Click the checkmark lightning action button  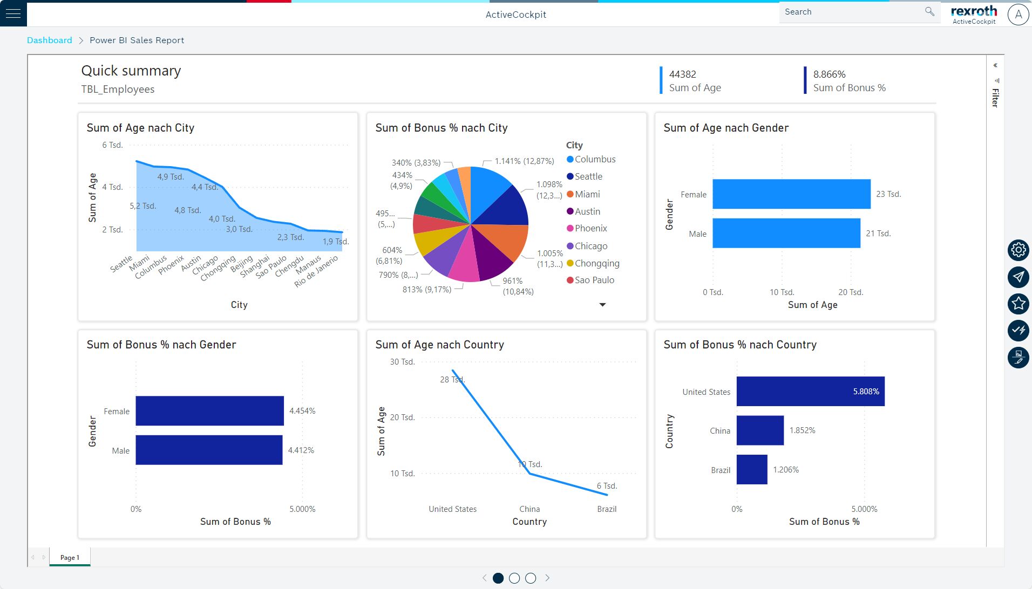pos(1019,330)
